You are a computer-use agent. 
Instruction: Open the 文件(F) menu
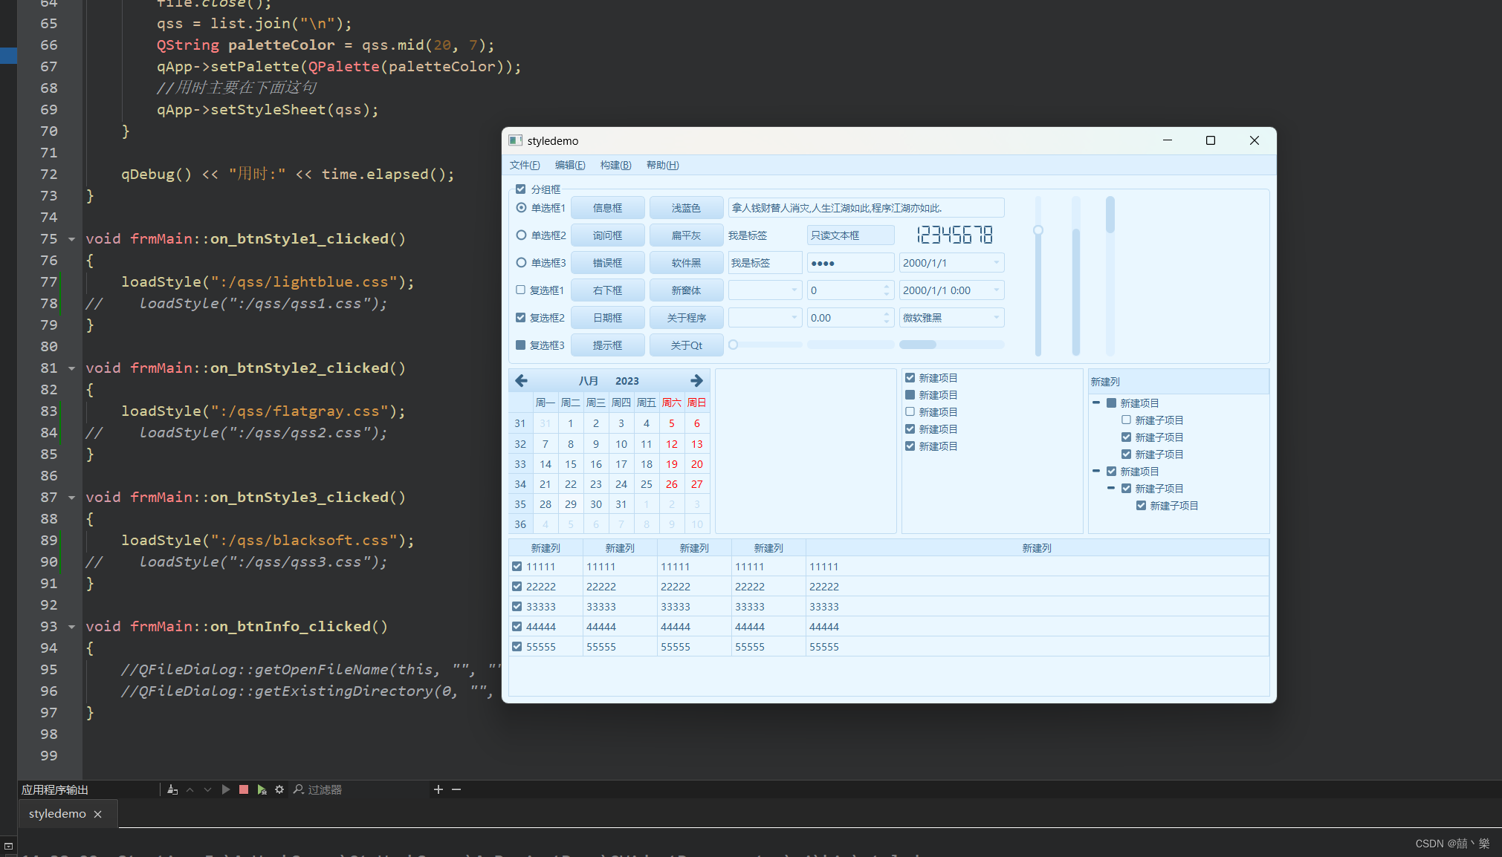525,165
